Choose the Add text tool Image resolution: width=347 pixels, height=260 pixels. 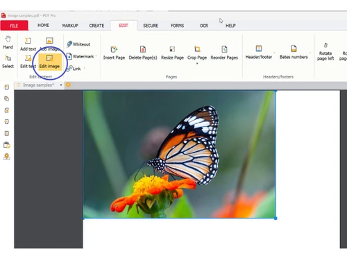(28, 44)
